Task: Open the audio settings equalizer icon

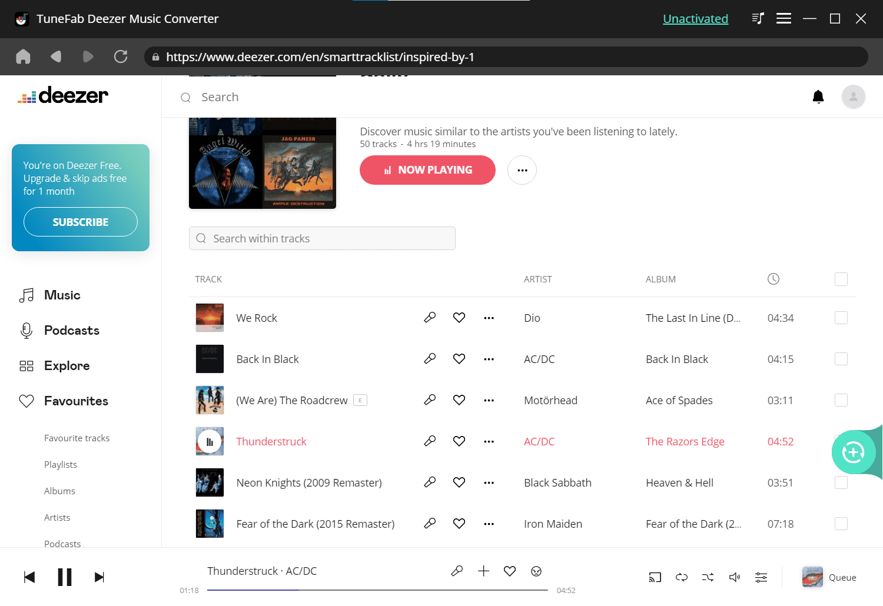Action: pos(761,577)
